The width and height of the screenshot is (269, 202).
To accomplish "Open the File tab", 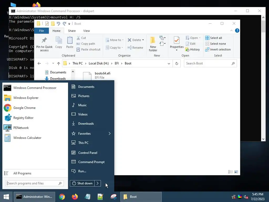I will pos(42,31).
